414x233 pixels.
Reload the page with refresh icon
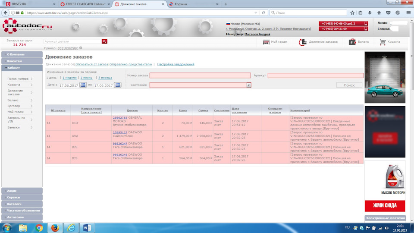point(263,13)
